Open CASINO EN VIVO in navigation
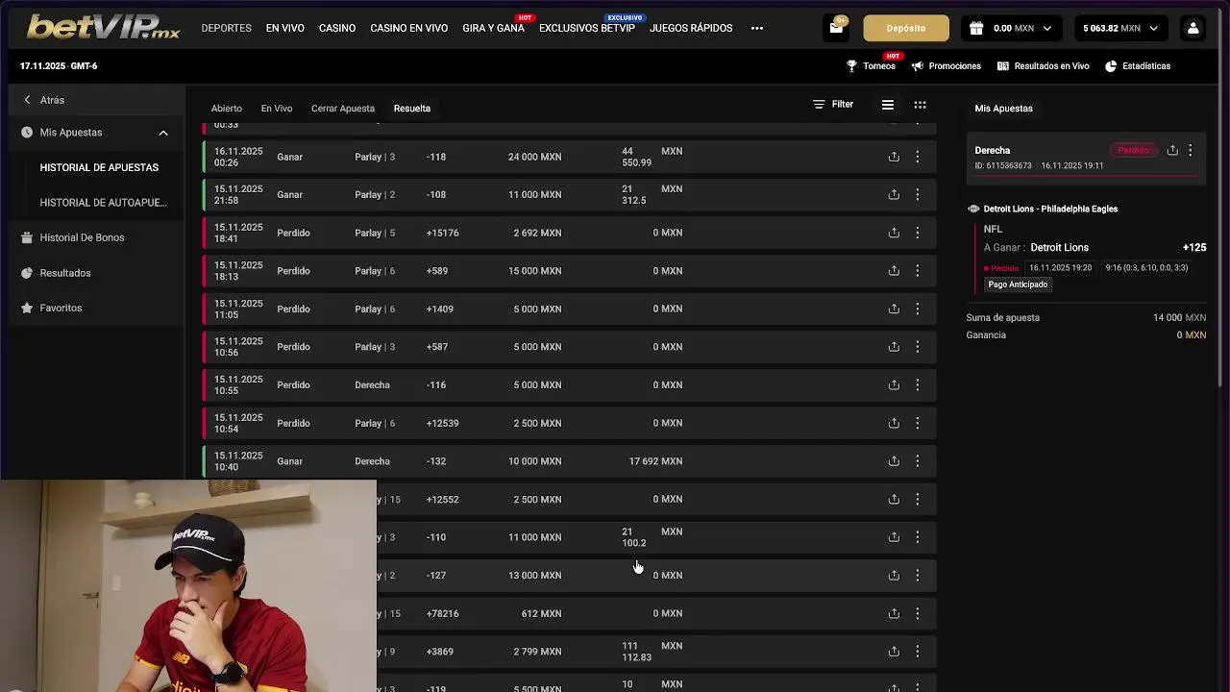Screen dimensions: 1230x692 tap(409, 28)
